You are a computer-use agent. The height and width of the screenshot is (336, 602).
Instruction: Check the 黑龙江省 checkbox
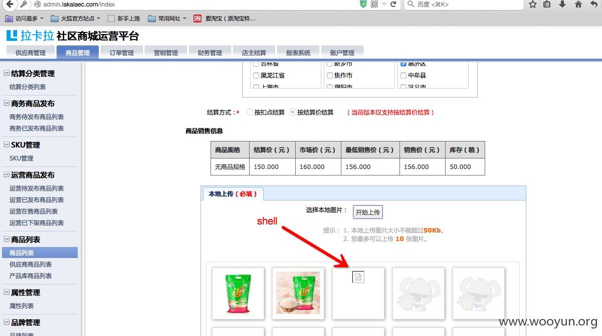tap(256, 75)
